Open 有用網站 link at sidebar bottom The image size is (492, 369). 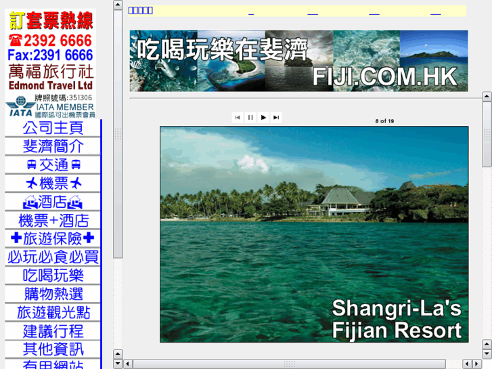[53, 364]
